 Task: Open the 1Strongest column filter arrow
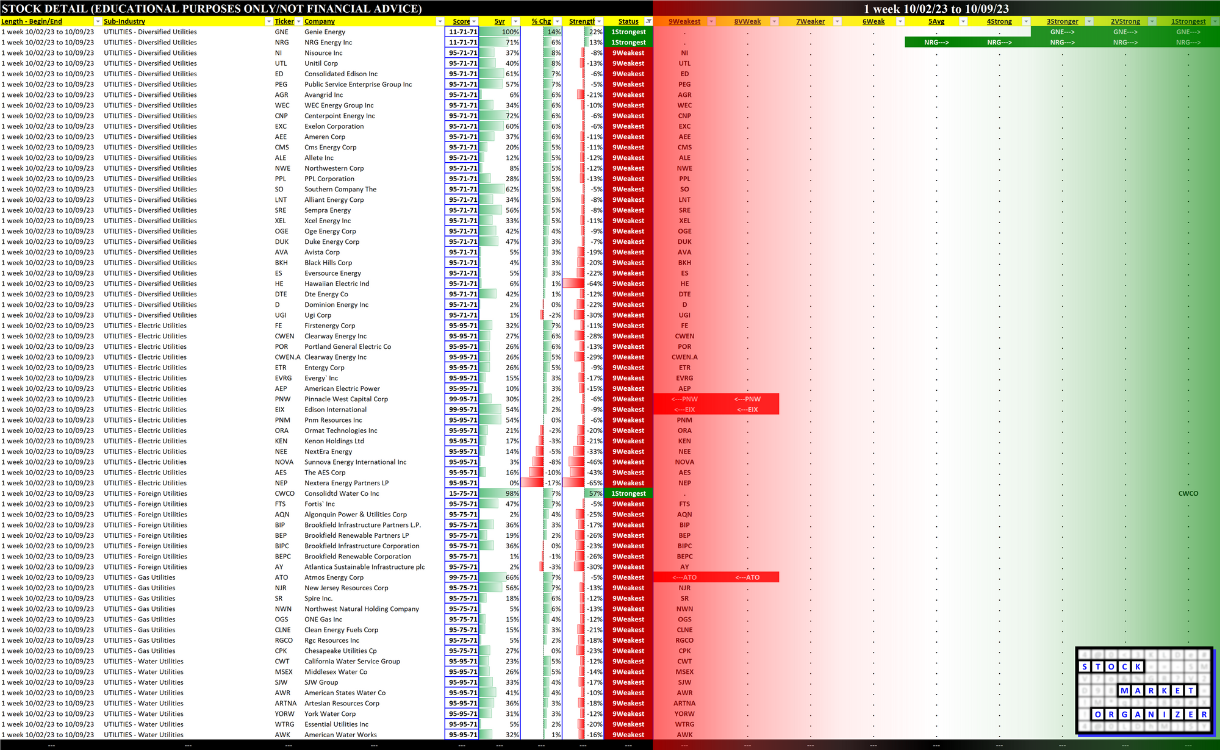1215,21
